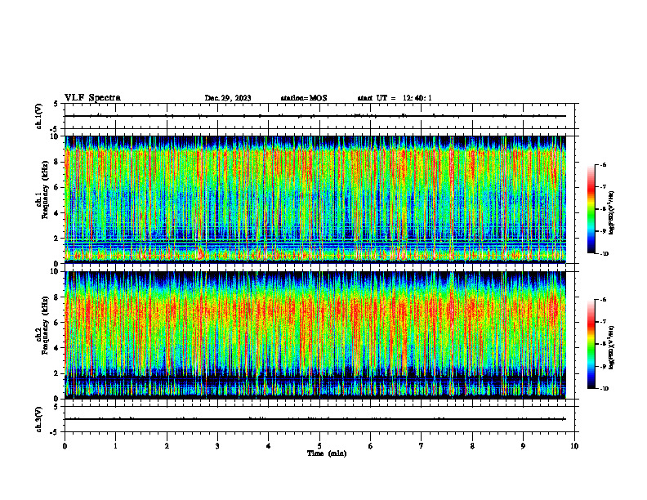Click the ch.3(V) waveform strip at the bottom
Viewport: 647px width, 500px height.
pos(319,419)
